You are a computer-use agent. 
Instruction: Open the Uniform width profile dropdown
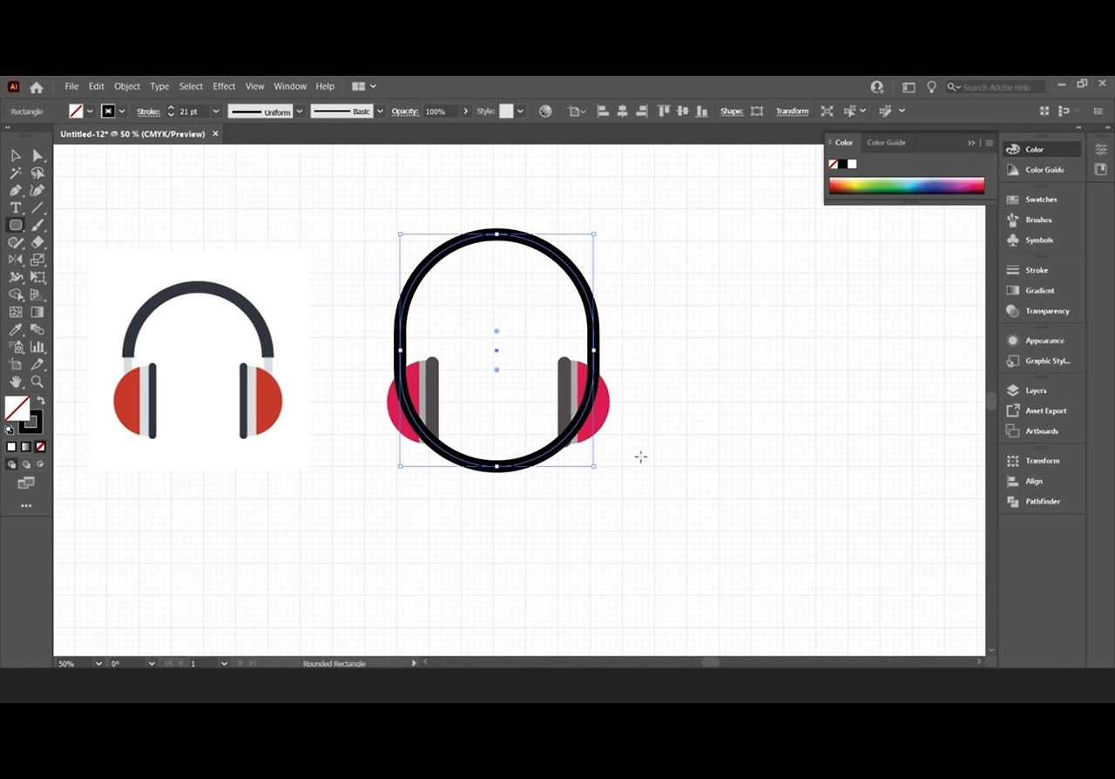[300, 112]
